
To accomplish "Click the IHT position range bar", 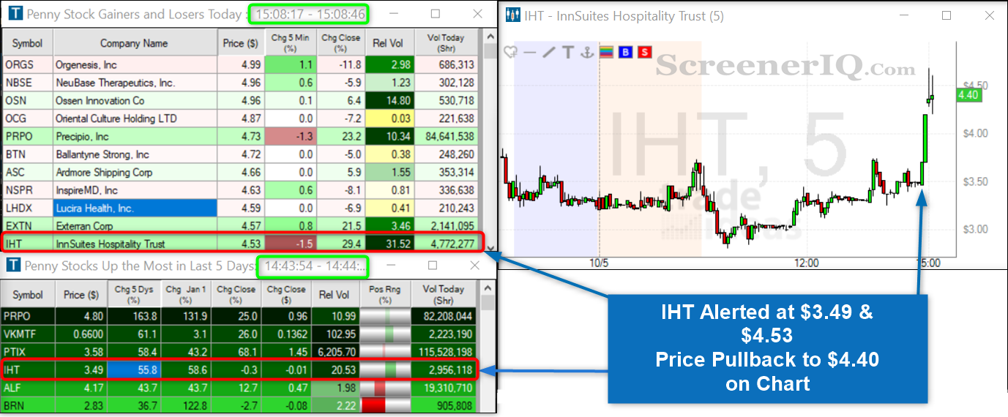I will [x=385, y=369].
